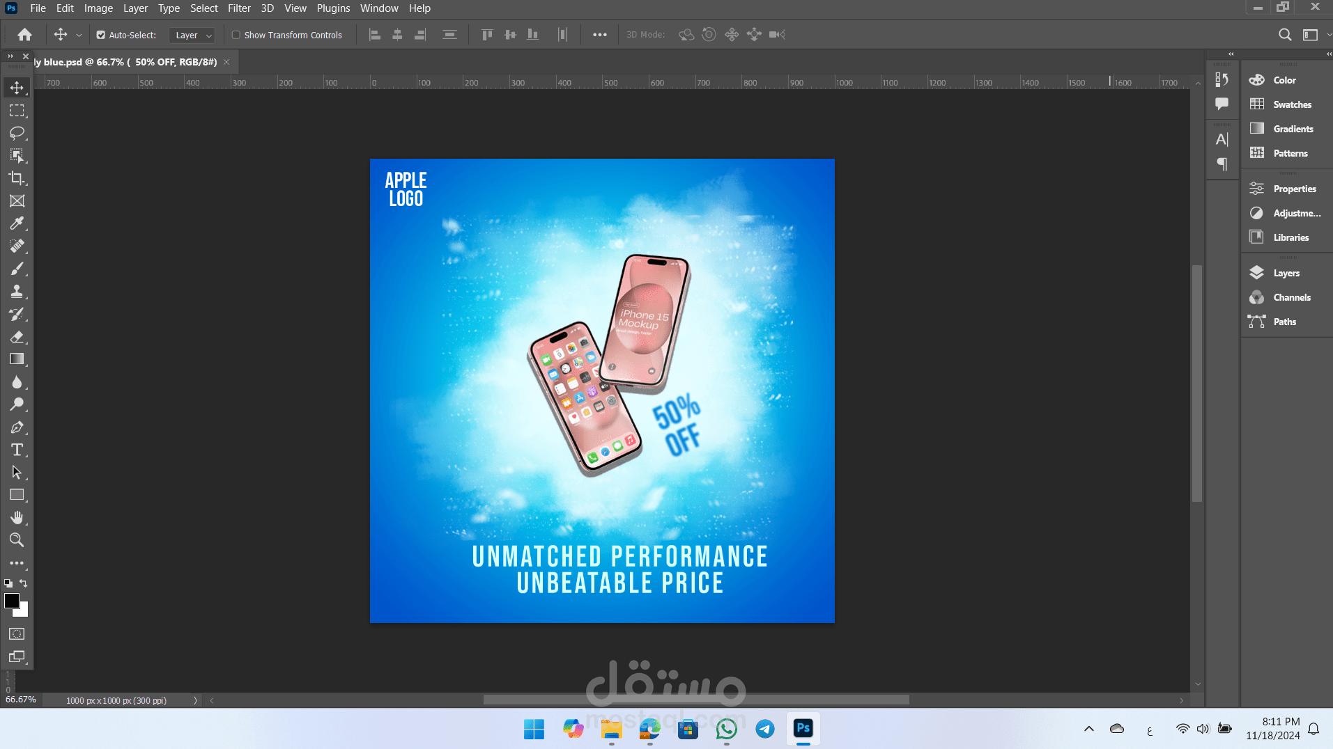Select the Zoom tool
The image size is (1333, 749).
click(17, 540)
